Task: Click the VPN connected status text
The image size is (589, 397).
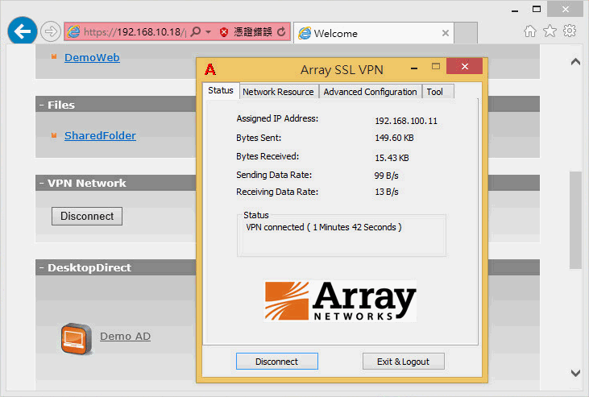Action: (x=324, y=227)
